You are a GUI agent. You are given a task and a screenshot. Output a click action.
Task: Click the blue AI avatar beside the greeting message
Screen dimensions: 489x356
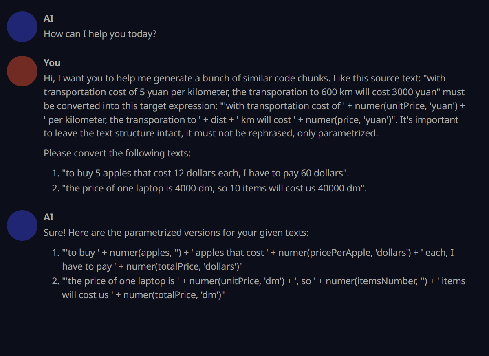coord(22,26)
